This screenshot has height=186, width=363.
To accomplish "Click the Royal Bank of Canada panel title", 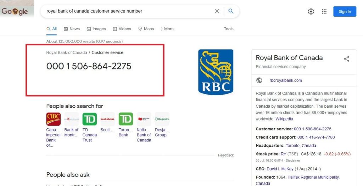I will pyautogui.click(x=289, y=58).
